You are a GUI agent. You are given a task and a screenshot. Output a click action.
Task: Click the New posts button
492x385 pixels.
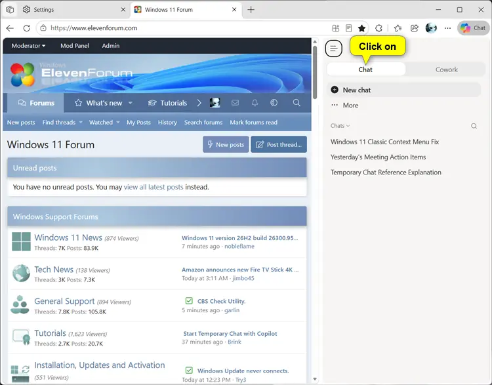[x=226, y=145]
